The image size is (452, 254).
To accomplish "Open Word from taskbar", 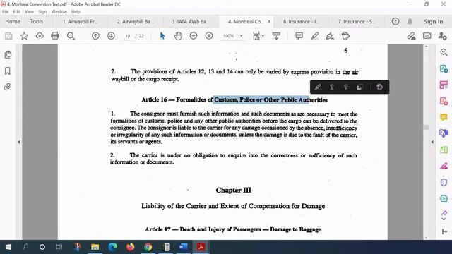I will [x=184, y=247].
